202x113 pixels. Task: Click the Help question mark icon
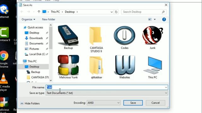[x=164, y=19]
